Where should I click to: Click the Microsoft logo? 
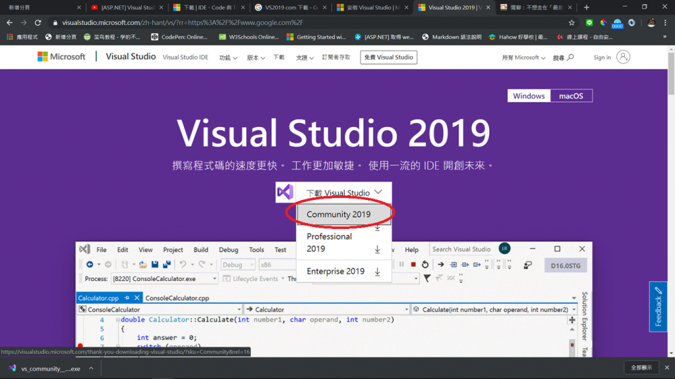coord(61,57)
